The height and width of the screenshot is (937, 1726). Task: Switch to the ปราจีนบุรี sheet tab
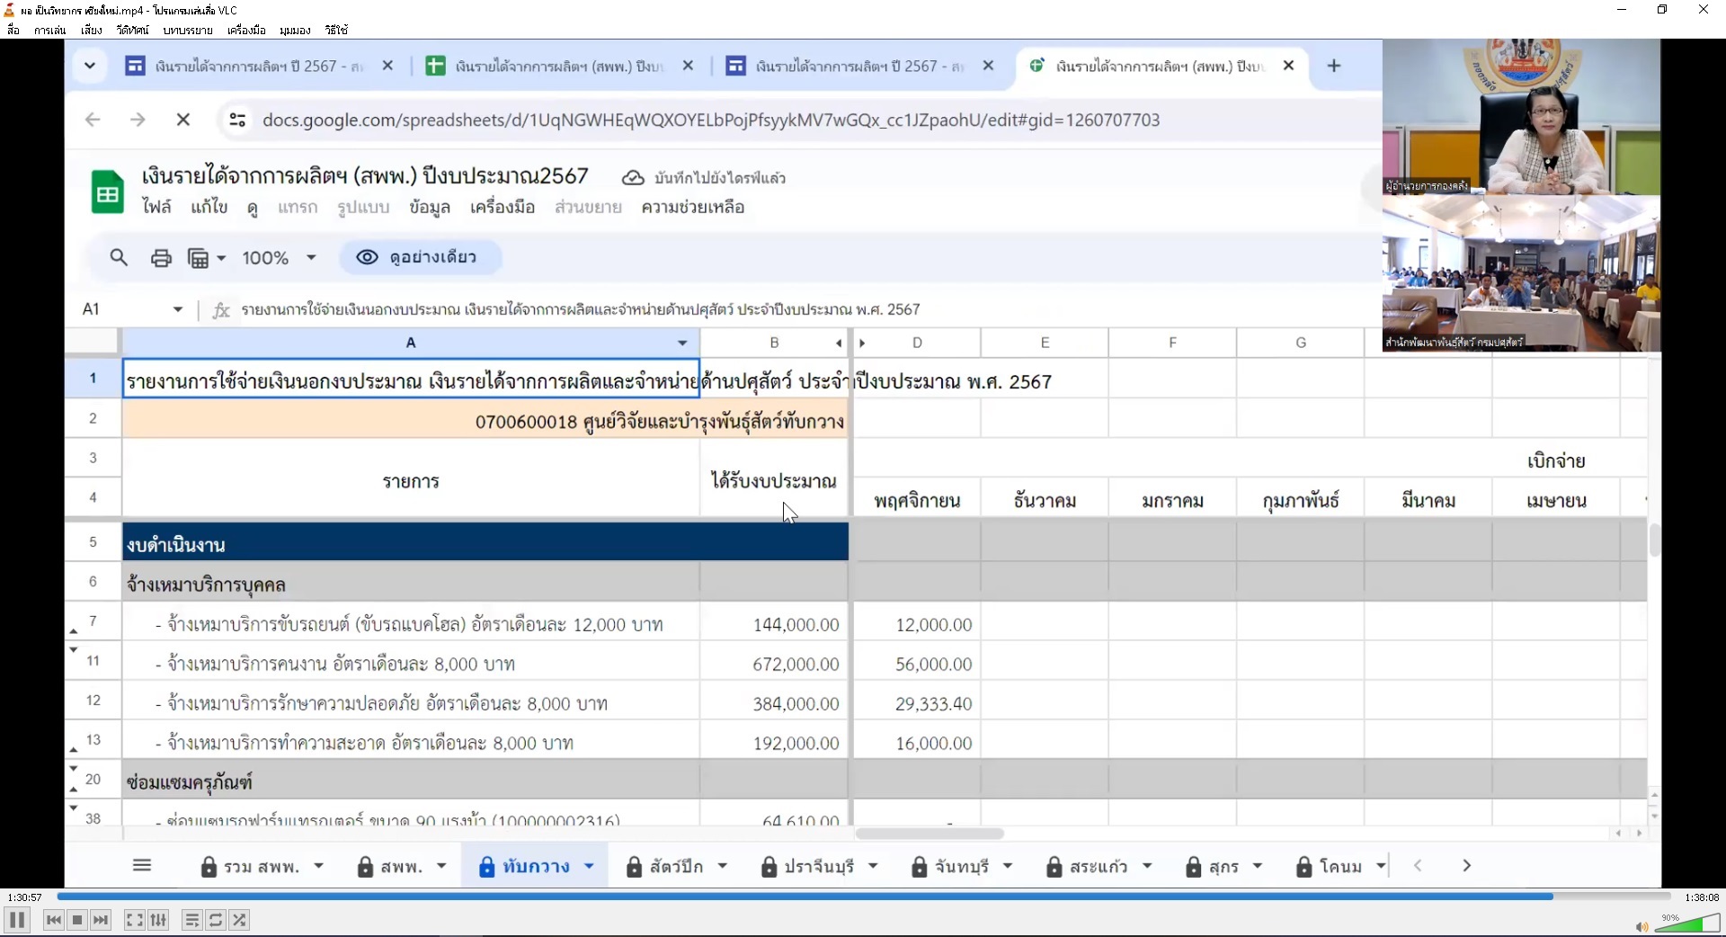click(x=818, y=867)
